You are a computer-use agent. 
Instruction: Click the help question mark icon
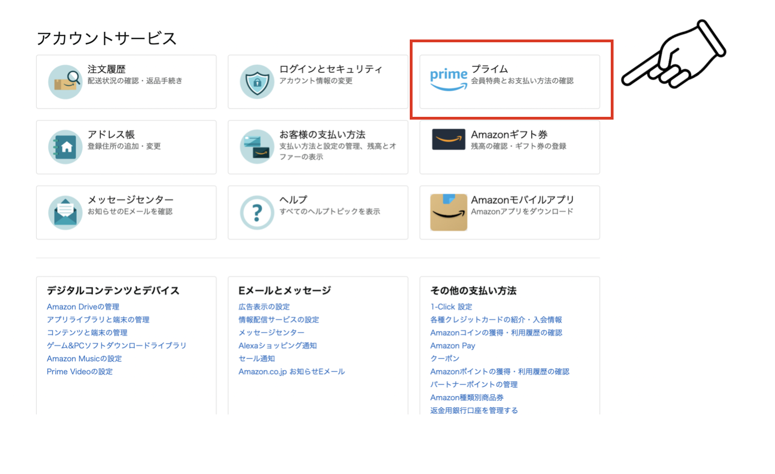pyautogui.click(x=257, y=213)
